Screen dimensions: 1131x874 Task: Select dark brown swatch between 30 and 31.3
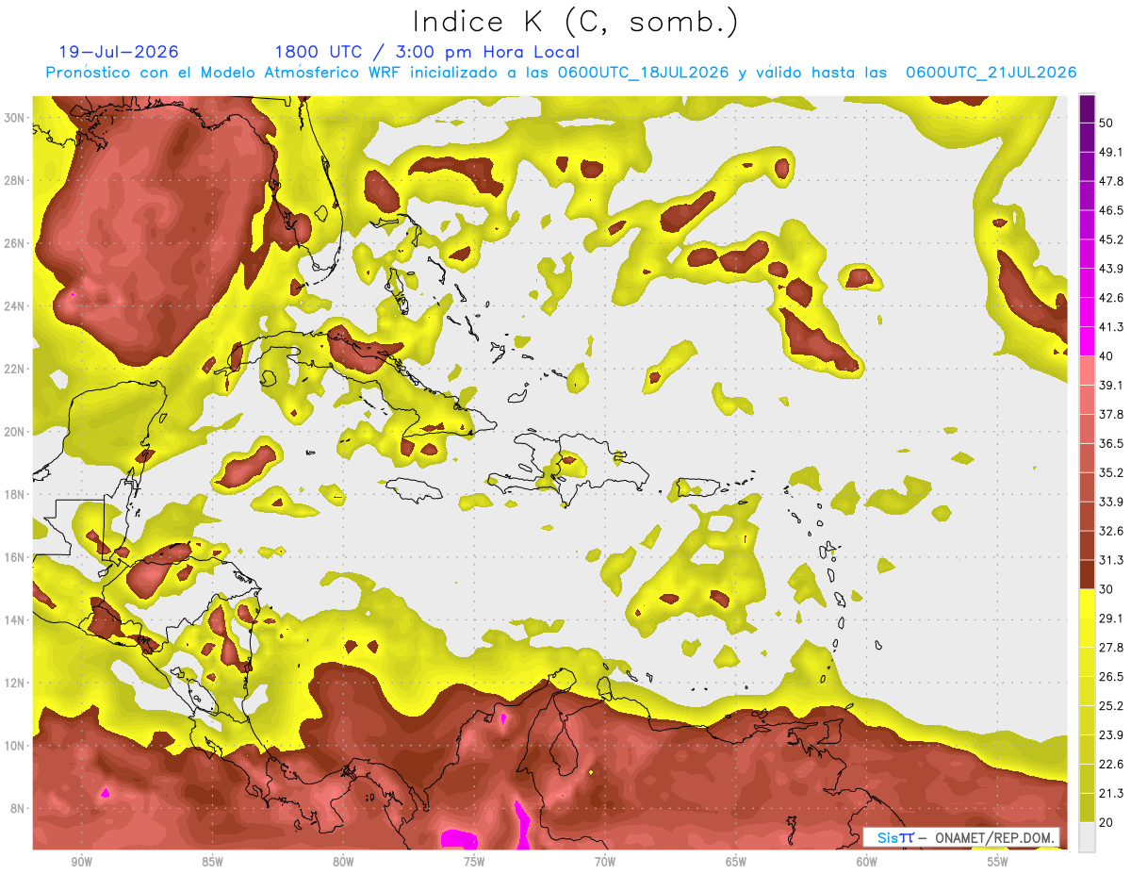1087,574
